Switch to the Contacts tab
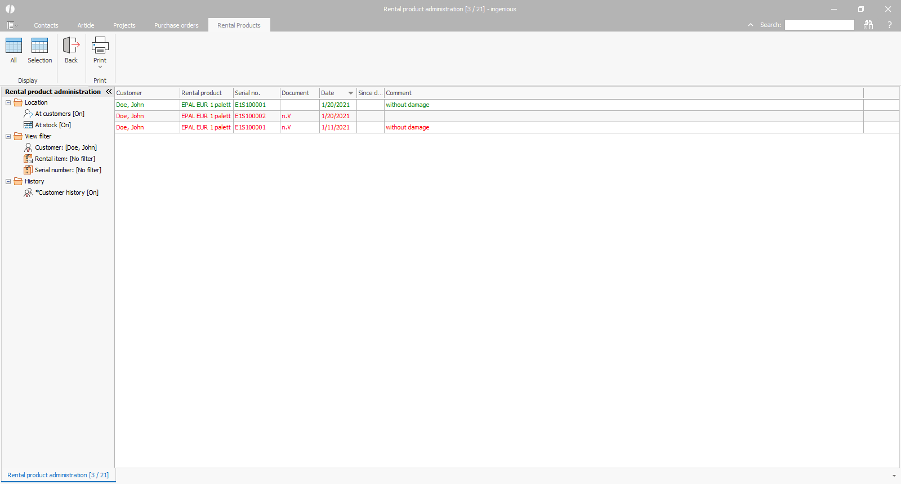 point(46,25)
